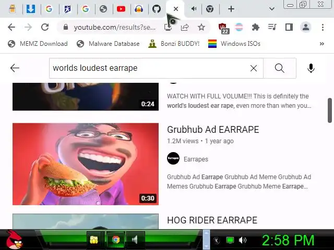
Task: Open MEMZ Download bookmark
Action: (x=38, y=44)
